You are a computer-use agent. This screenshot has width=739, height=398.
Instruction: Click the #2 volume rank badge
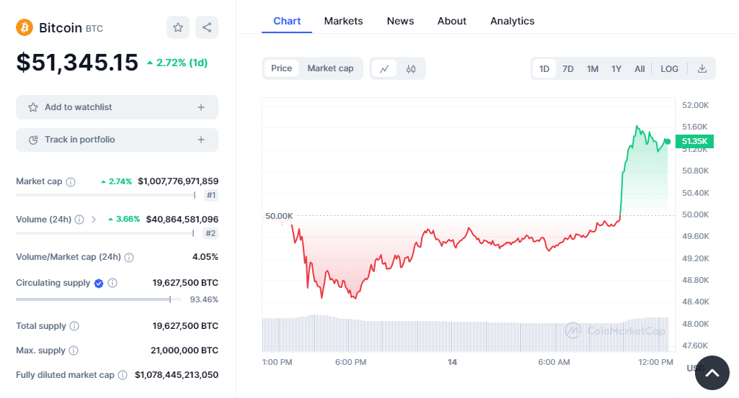(x=211, y=233)
